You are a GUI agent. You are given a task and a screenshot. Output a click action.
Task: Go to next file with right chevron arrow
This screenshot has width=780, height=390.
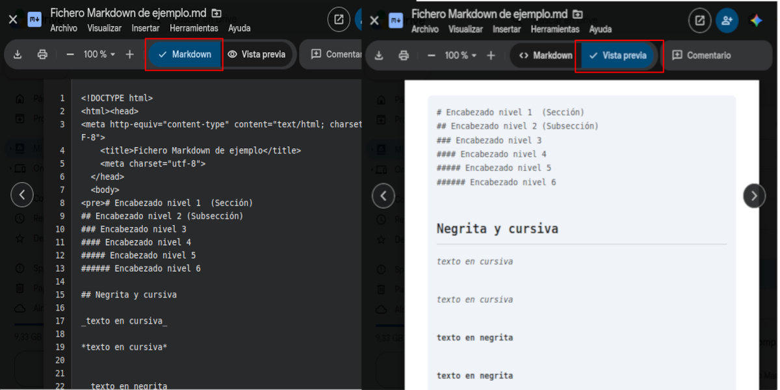[754, 195]
